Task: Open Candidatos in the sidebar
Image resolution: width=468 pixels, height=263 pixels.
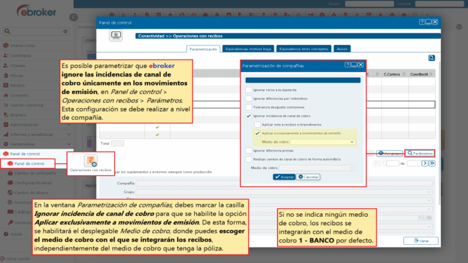Action: (20, 56)
